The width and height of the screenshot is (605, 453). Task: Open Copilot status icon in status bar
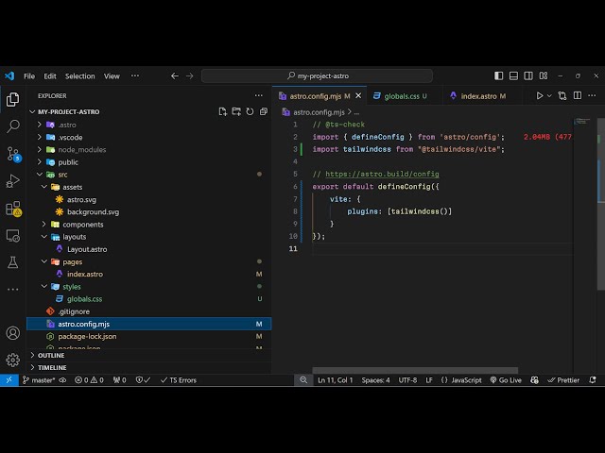pyautogui.click(x=534, y=379)
